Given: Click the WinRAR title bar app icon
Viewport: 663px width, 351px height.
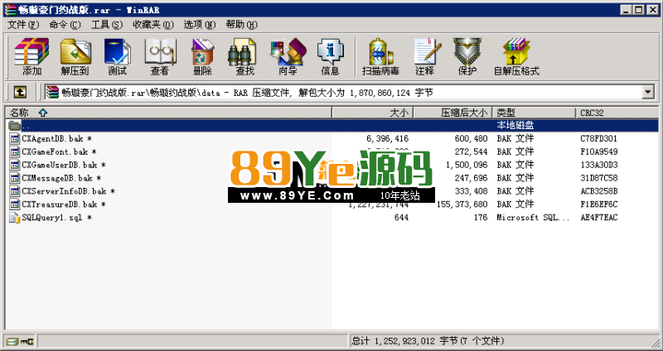Looking at the screenshot, I should [x=10, y=9].
